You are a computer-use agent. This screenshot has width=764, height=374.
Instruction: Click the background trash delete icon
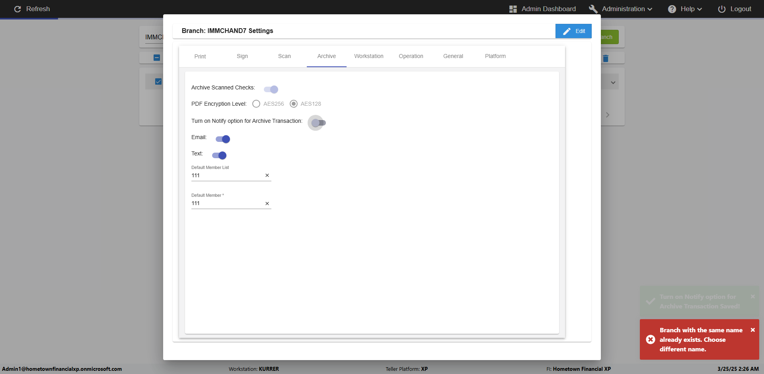(x=606, y=58)
